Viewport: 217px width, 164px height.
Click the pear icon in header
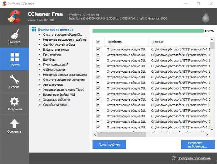coord(206,17)
